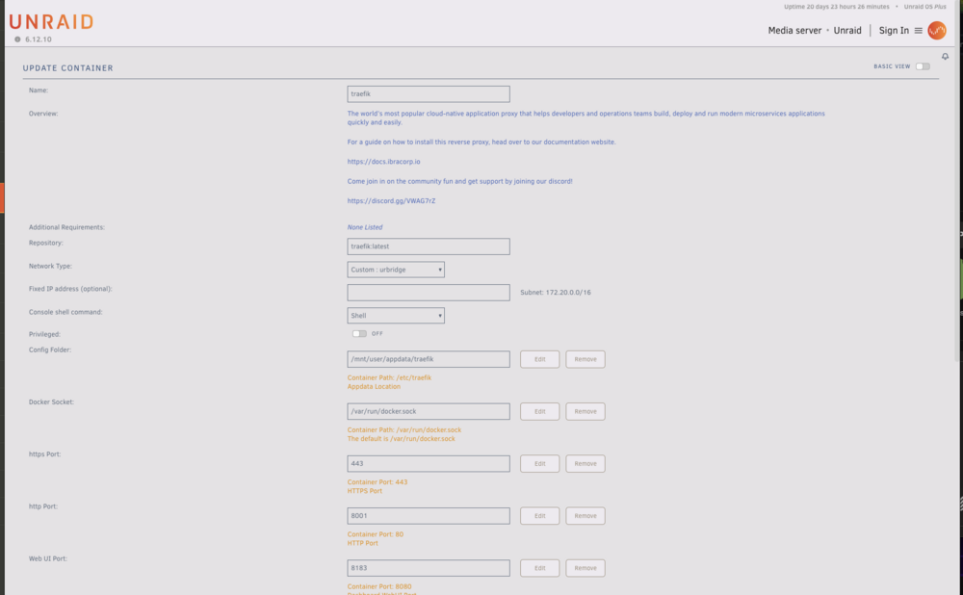The image size is (963, 595).
Task: Click 'The default is /var/run/docker.sock' text
Action: (401, 438)
